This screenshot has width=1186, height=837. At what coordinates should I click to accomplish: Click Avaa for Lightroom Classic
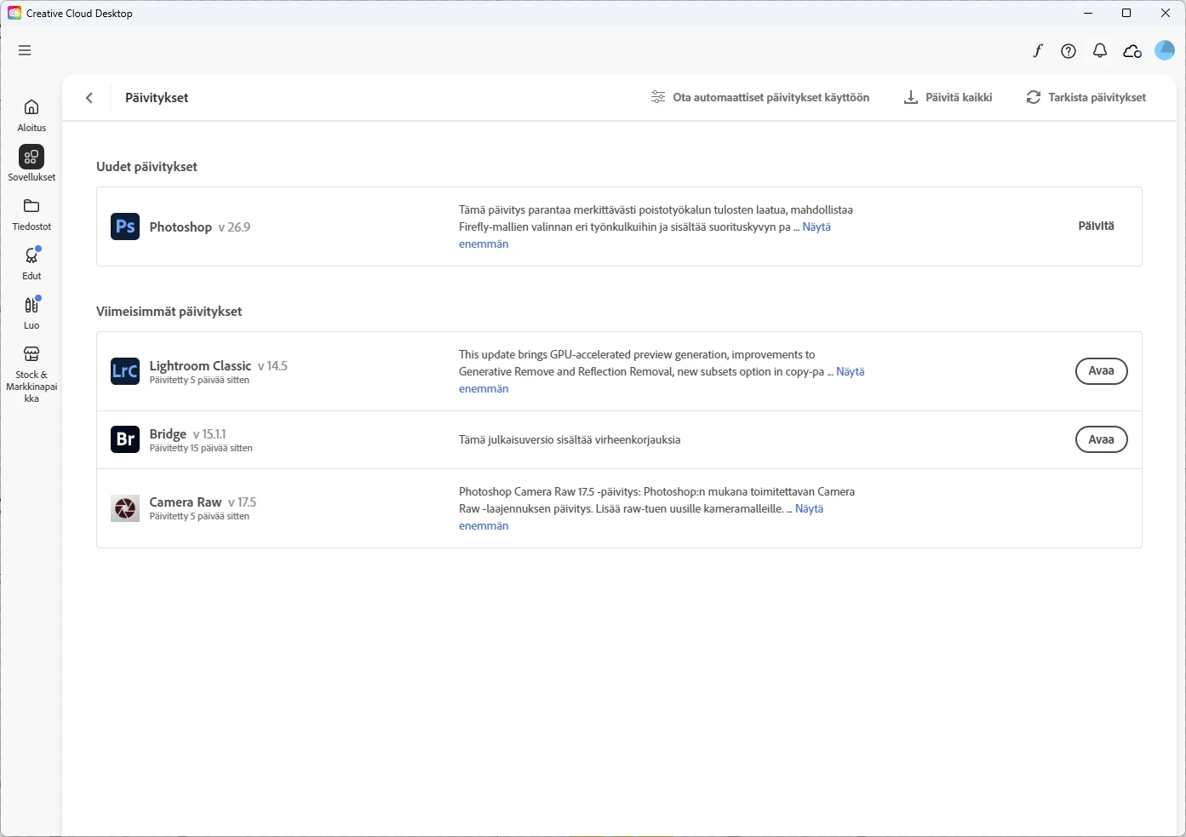pos(1101,371)
